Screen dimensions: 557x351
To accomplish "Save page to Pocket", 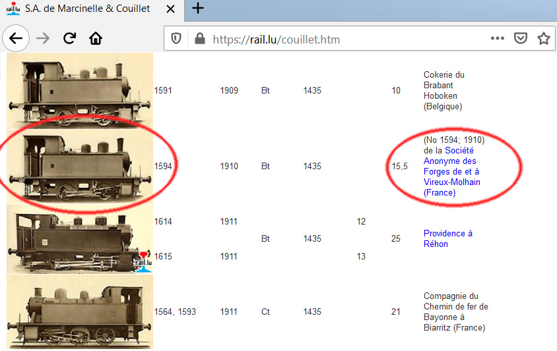I will click(x=521, y=38).
